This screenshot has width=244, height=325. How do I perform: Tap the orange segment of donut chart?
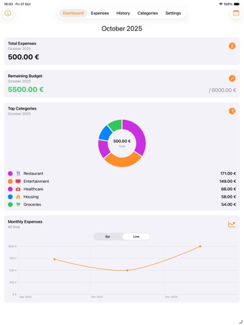tap(122, 161)
